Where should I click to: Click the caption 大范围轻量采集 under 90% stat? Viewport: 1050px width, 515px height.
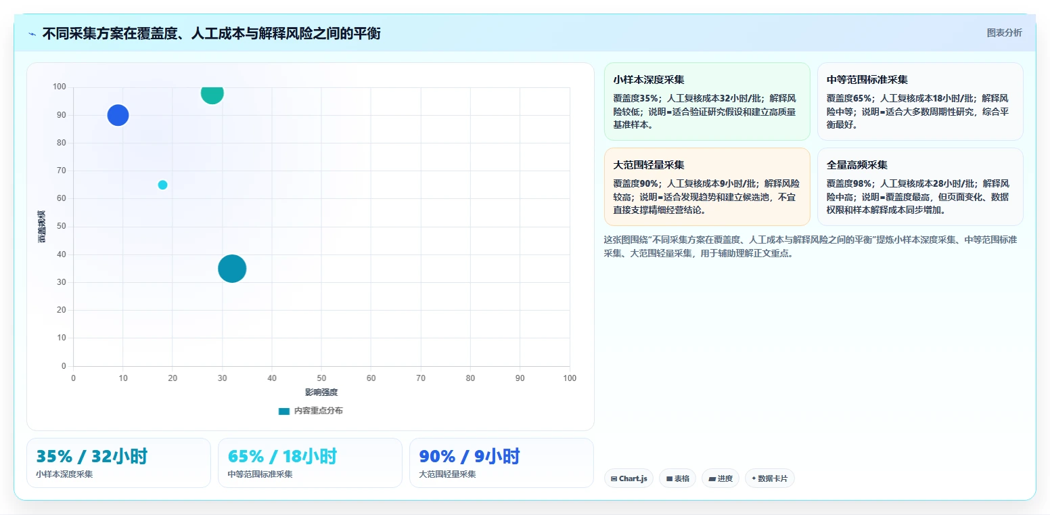448,474
